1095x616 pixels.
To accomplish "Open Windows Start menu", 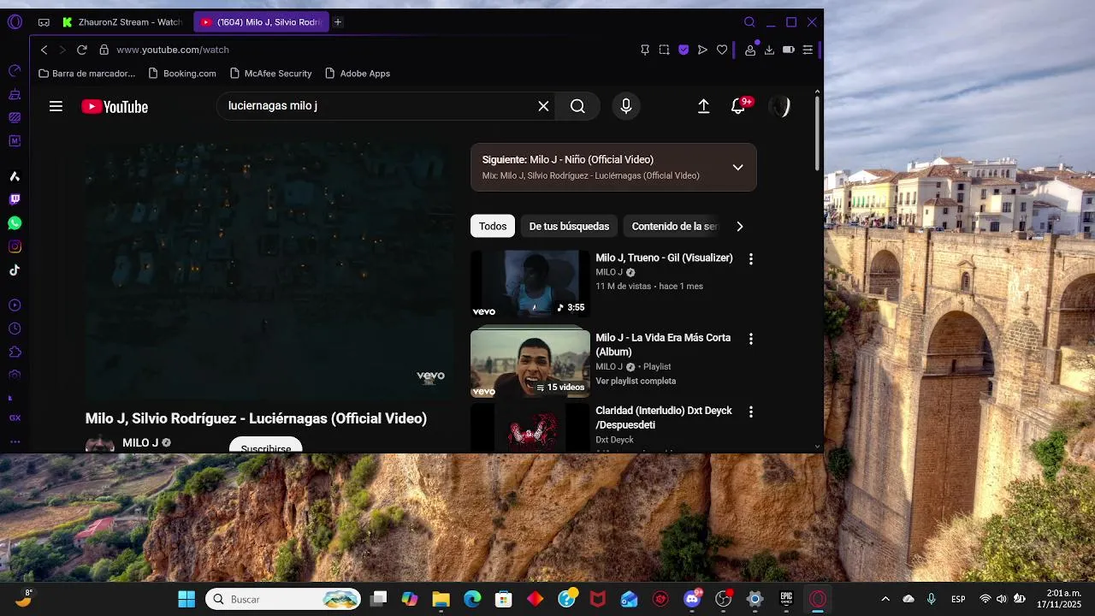I will click(186, 599).
